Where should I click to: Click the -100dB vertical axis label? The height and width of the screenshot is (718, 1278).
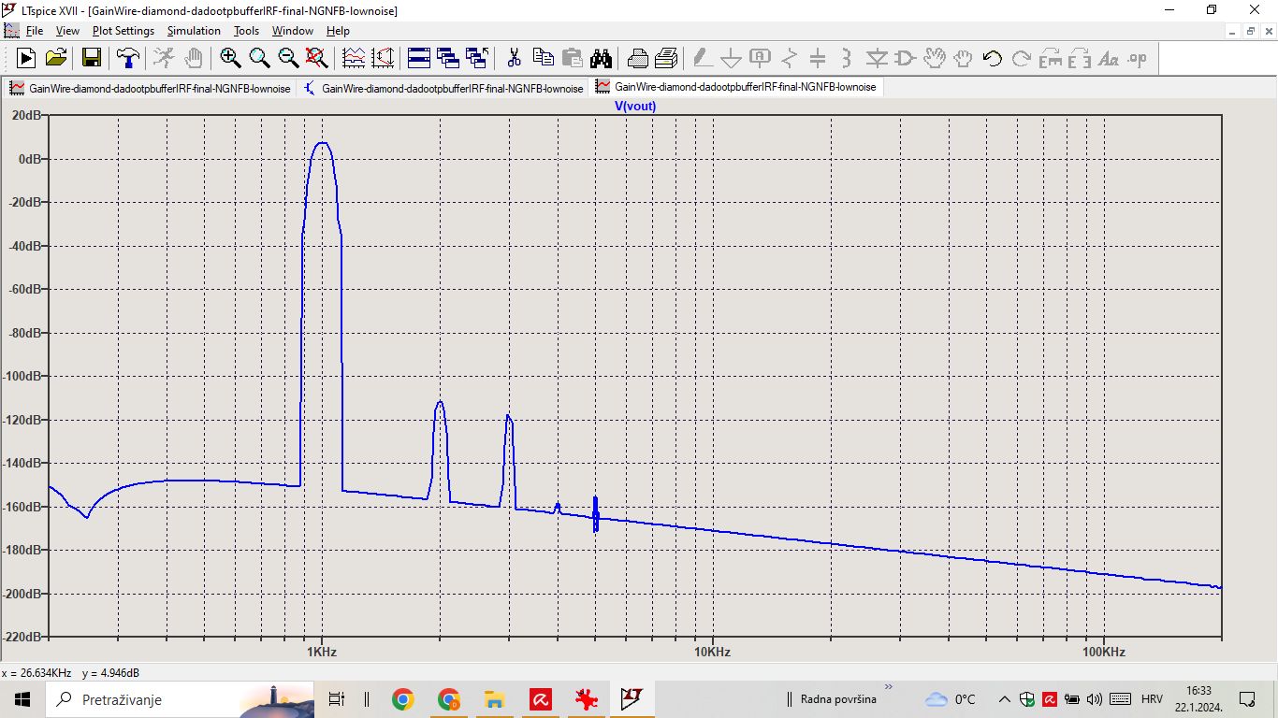(x=23, y=376)
